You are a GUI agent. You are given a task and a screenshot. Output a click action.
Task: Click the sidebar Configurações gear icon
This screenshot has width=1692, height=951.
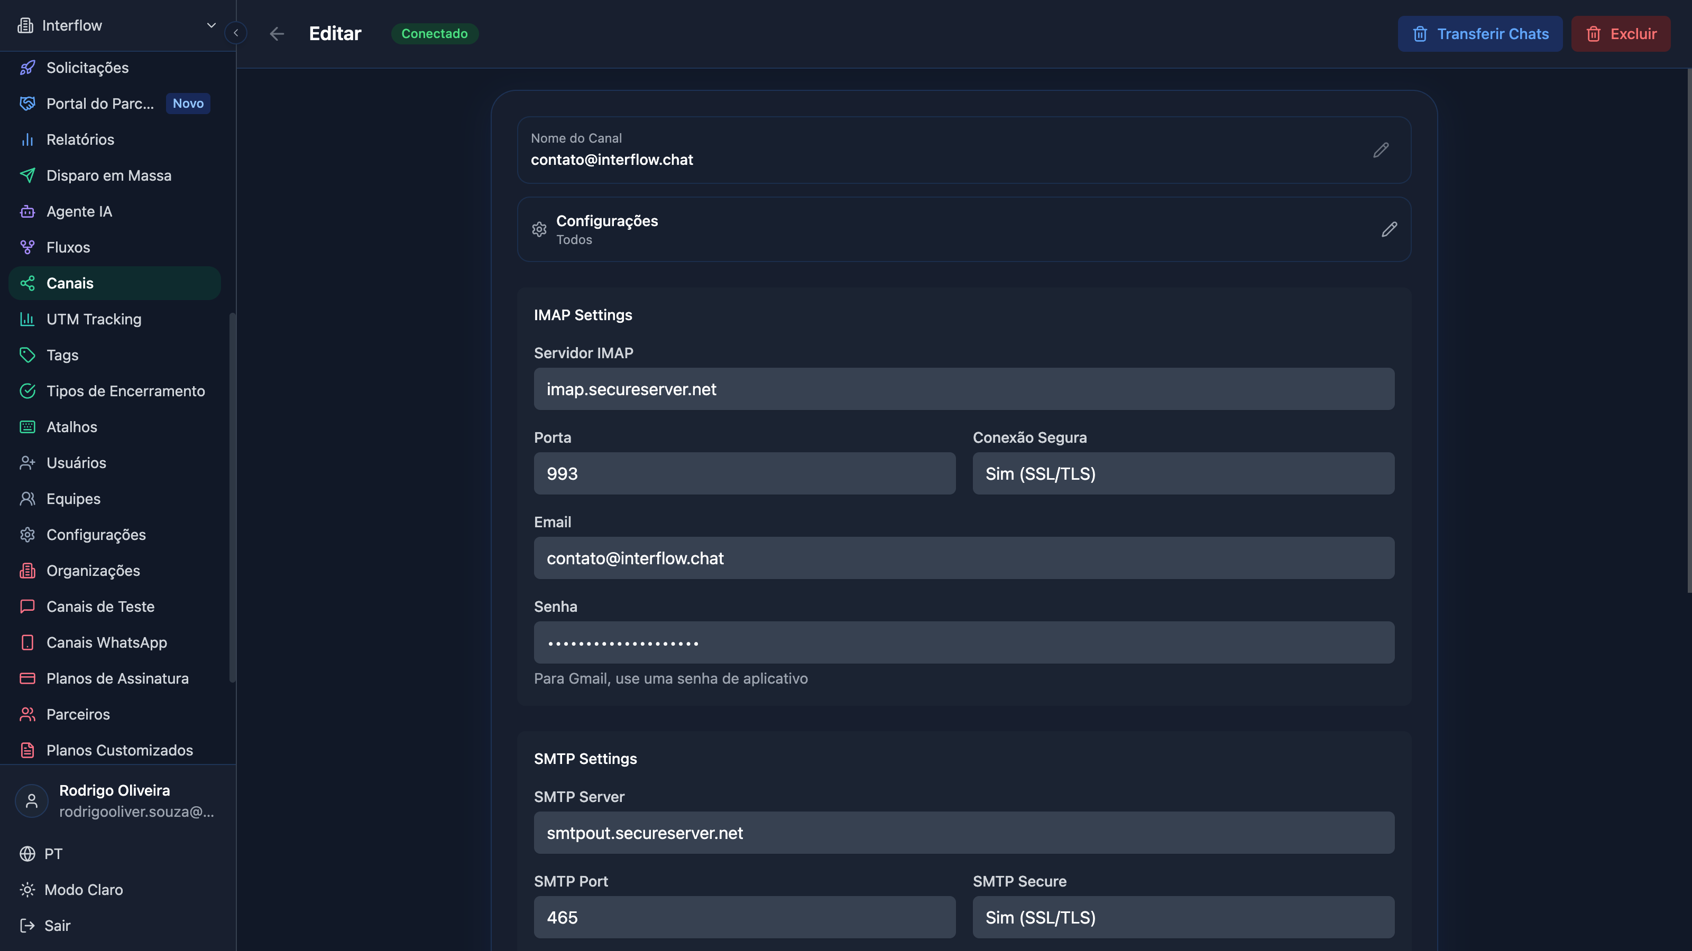27,535
